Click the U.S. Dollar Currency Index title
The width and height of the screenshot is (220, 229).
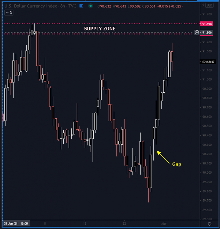31,6
